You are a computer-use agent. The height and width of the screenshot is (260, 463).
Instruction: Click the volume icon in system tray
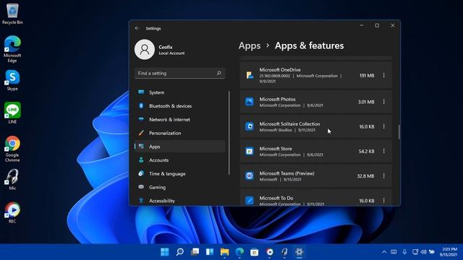coord(423,252)
